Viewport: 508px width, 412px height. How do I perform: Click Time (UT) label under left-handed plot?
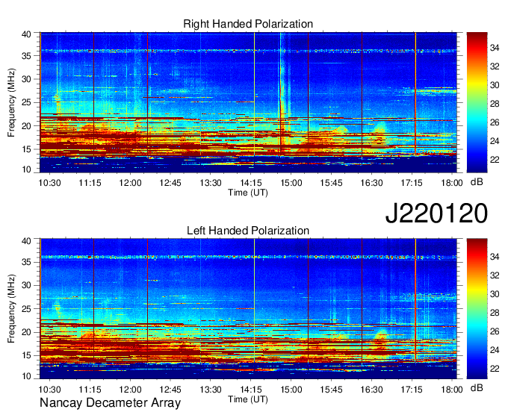(x=248, y=399)
